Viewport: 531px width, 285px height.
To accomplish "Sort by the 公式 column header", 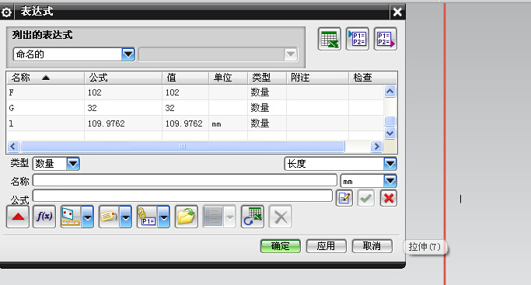I will pyautogui.click(x=124, y=78).
